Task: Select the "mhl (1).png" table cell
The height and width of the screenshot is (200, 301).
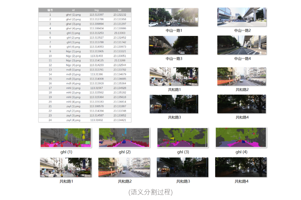Action: pyautogui.click(x=73, y=88)
